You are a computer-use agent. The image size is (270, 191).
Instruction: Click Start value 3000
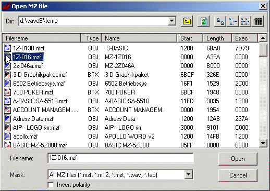click(x=187, y=128)
